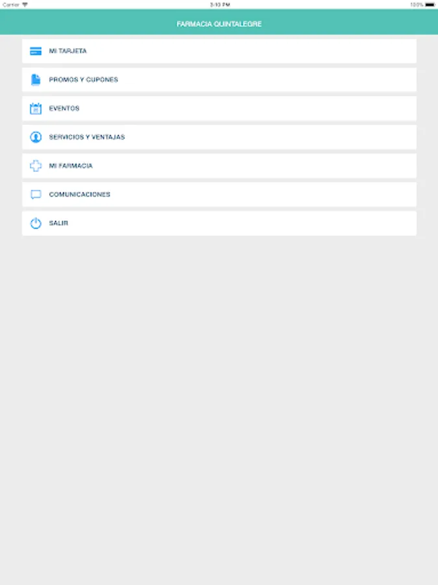Tap the Wi-Fi icon in status bar
438x585 pixels.
pyautogui.click(x=25, y=5)
